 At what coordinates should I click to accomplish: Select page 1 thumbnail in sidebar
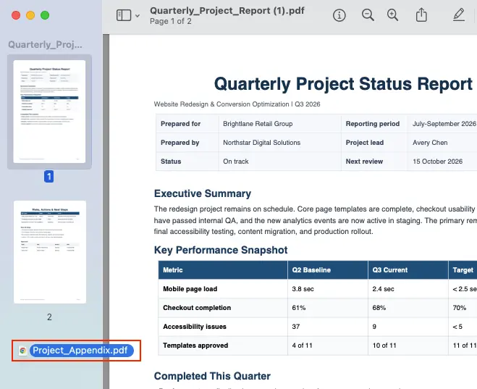(50, 112)
